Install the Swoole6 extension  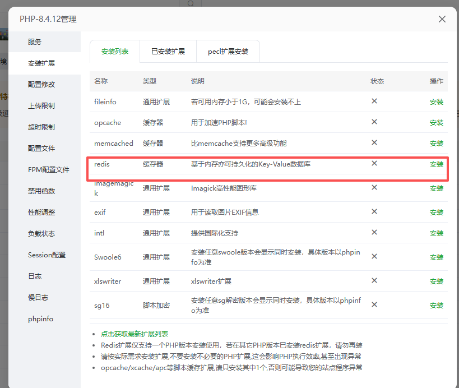[436, 257]
